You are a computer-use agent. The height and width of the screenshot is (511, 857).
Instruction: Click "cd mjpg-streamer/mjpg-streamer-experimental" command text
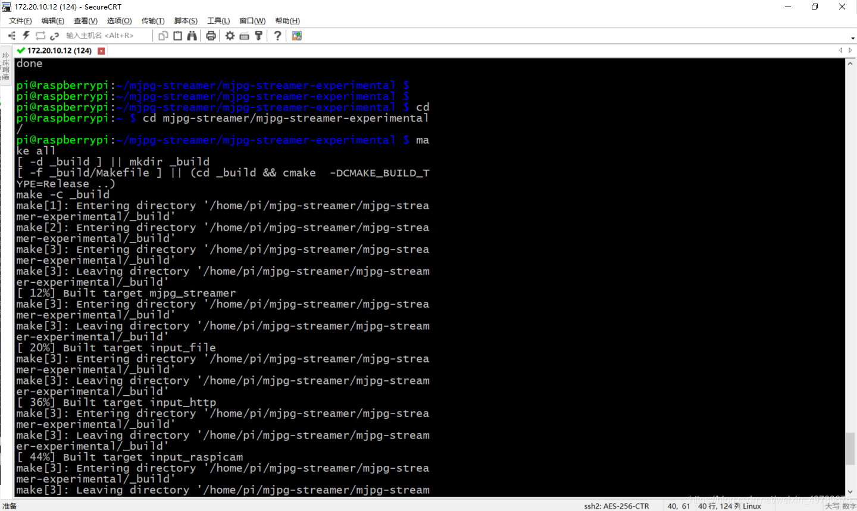pos(286,118)
